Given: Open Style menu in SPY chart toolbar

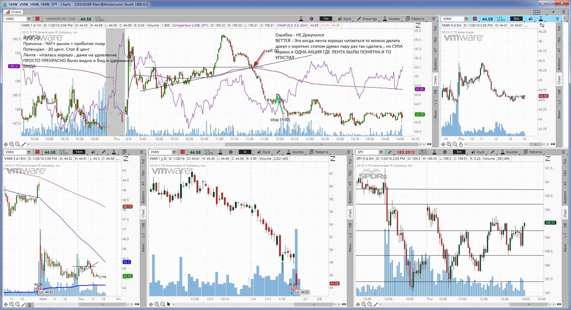Looking at the screenshot, I should [478, 152].
